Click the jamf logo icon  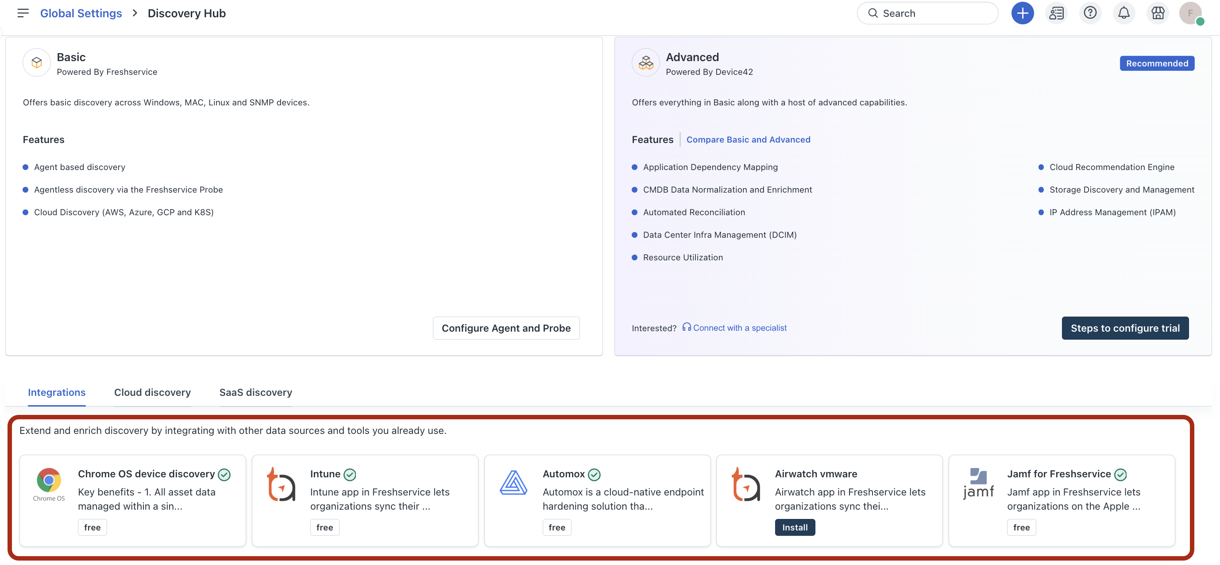978,484
